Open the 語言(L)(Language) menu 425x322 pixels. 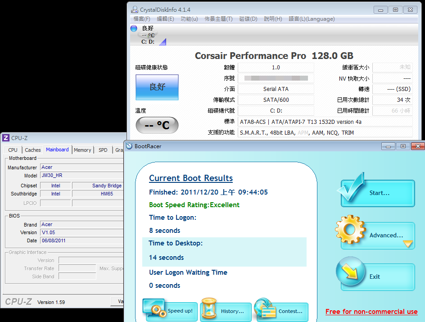point(312,19)
